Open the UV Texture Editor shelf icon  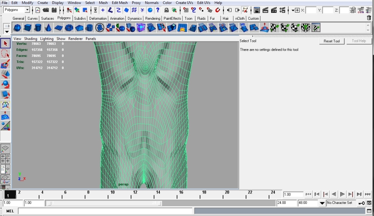(x=316, y=28)
